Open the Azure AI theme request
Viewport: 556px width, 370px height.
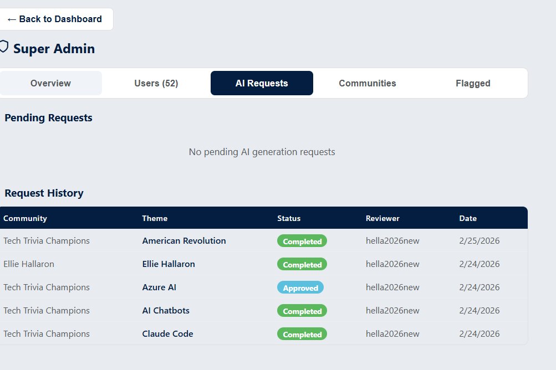[159, 287]
